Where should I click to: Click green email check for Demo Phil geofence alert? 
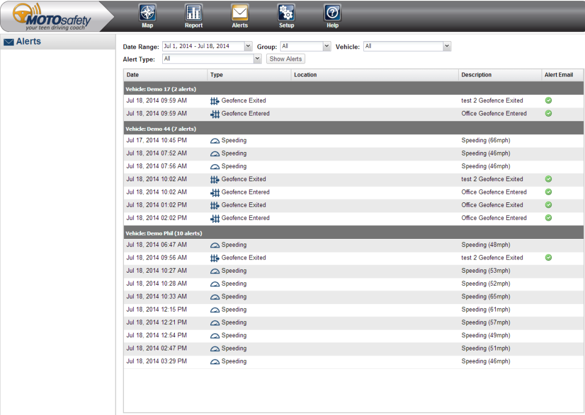click(548, 258)
